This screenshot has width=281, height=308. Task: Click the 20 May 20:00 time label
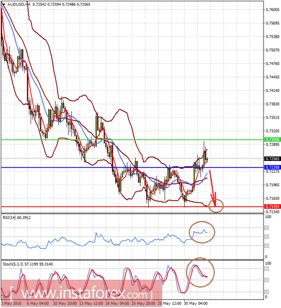click(x=143, y=303)
